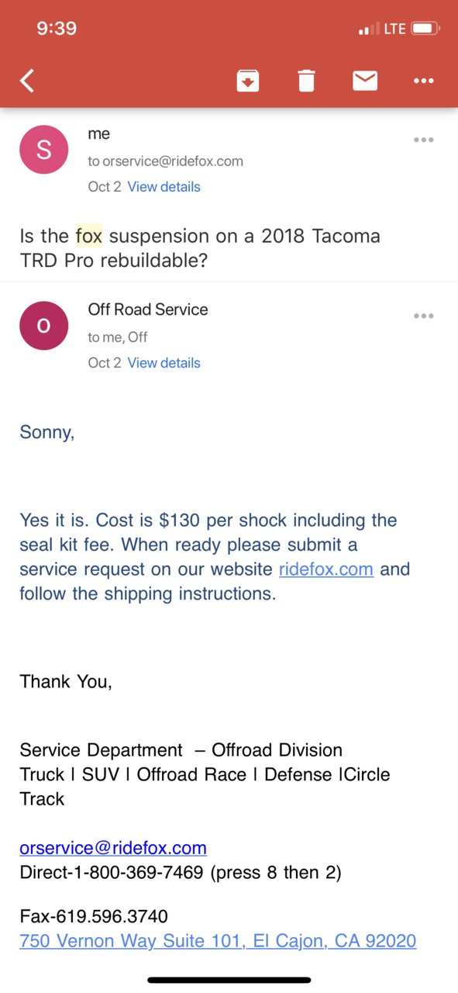Open the top bar more options menu
The height and width of the screenshot is (993, 458).
(423, 81)
